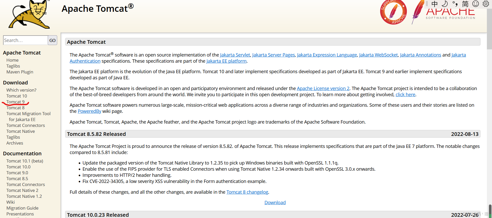Follow the Jakarta EE platform link
This screenshot has width=492, height=218.
coord(227,61)
